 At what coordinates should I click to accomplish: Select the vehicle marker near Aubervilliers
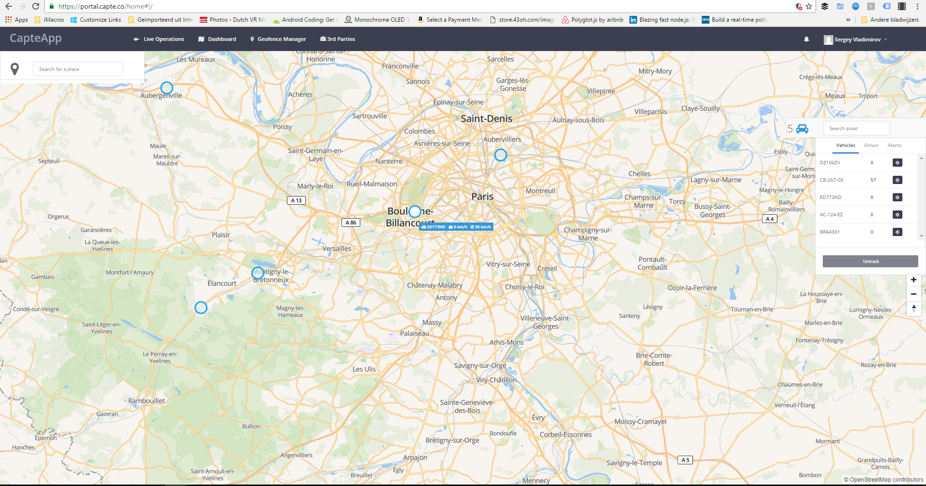(x=501, y=155)
